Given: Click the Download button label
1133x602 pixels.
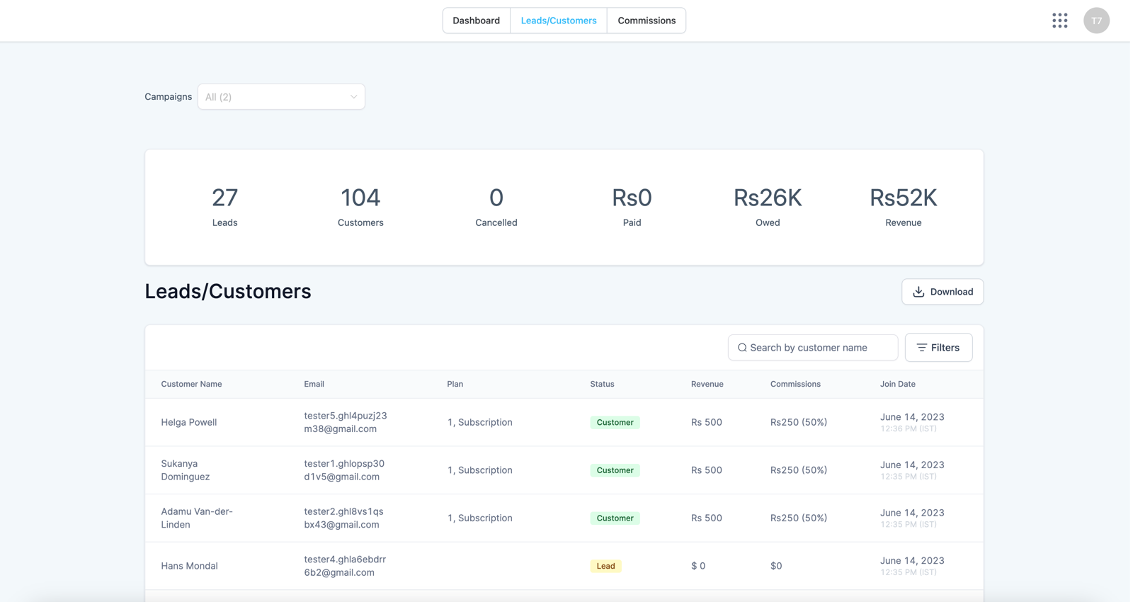Looking at the screenshot, I should coord(951,292).
